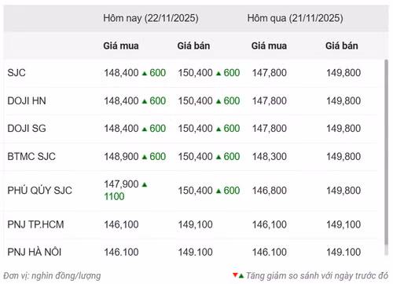Click PNJ TP.HCM today's sell price 149,100
This screenshot has height=284, width=393.
196,224
